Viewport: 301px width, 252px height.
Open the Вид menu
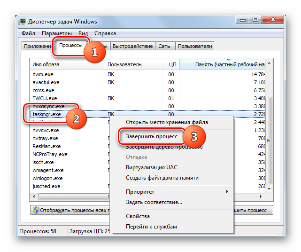83,33
